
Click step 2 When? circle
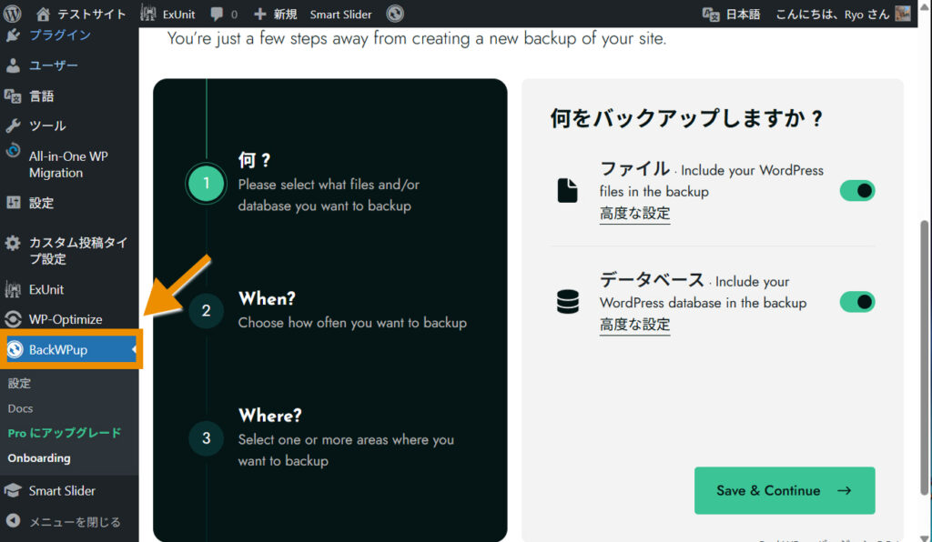point(206,311)
